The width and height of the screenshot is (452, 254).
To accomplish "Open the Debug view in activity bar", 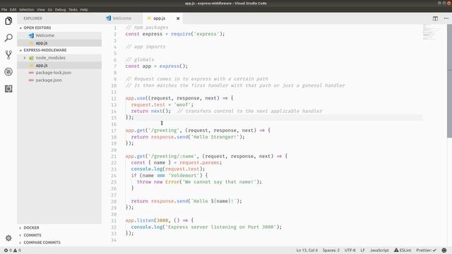I will [8, 72].
